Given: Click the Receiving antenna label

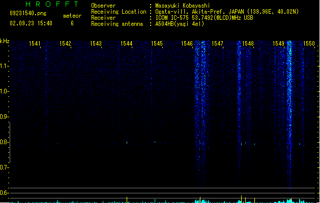Looking at the screenshot, I should coord(117,24).
